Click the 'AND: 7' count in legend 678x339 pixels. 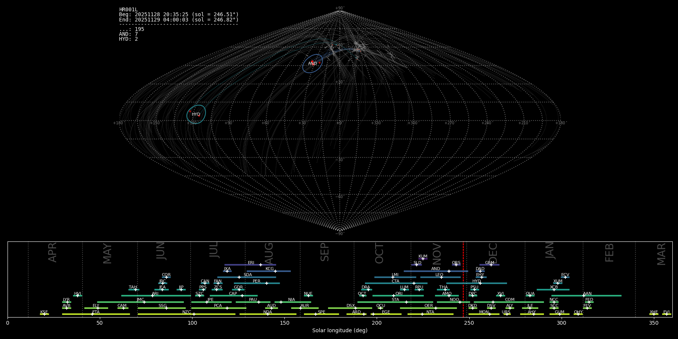click(x=128, y=34)
